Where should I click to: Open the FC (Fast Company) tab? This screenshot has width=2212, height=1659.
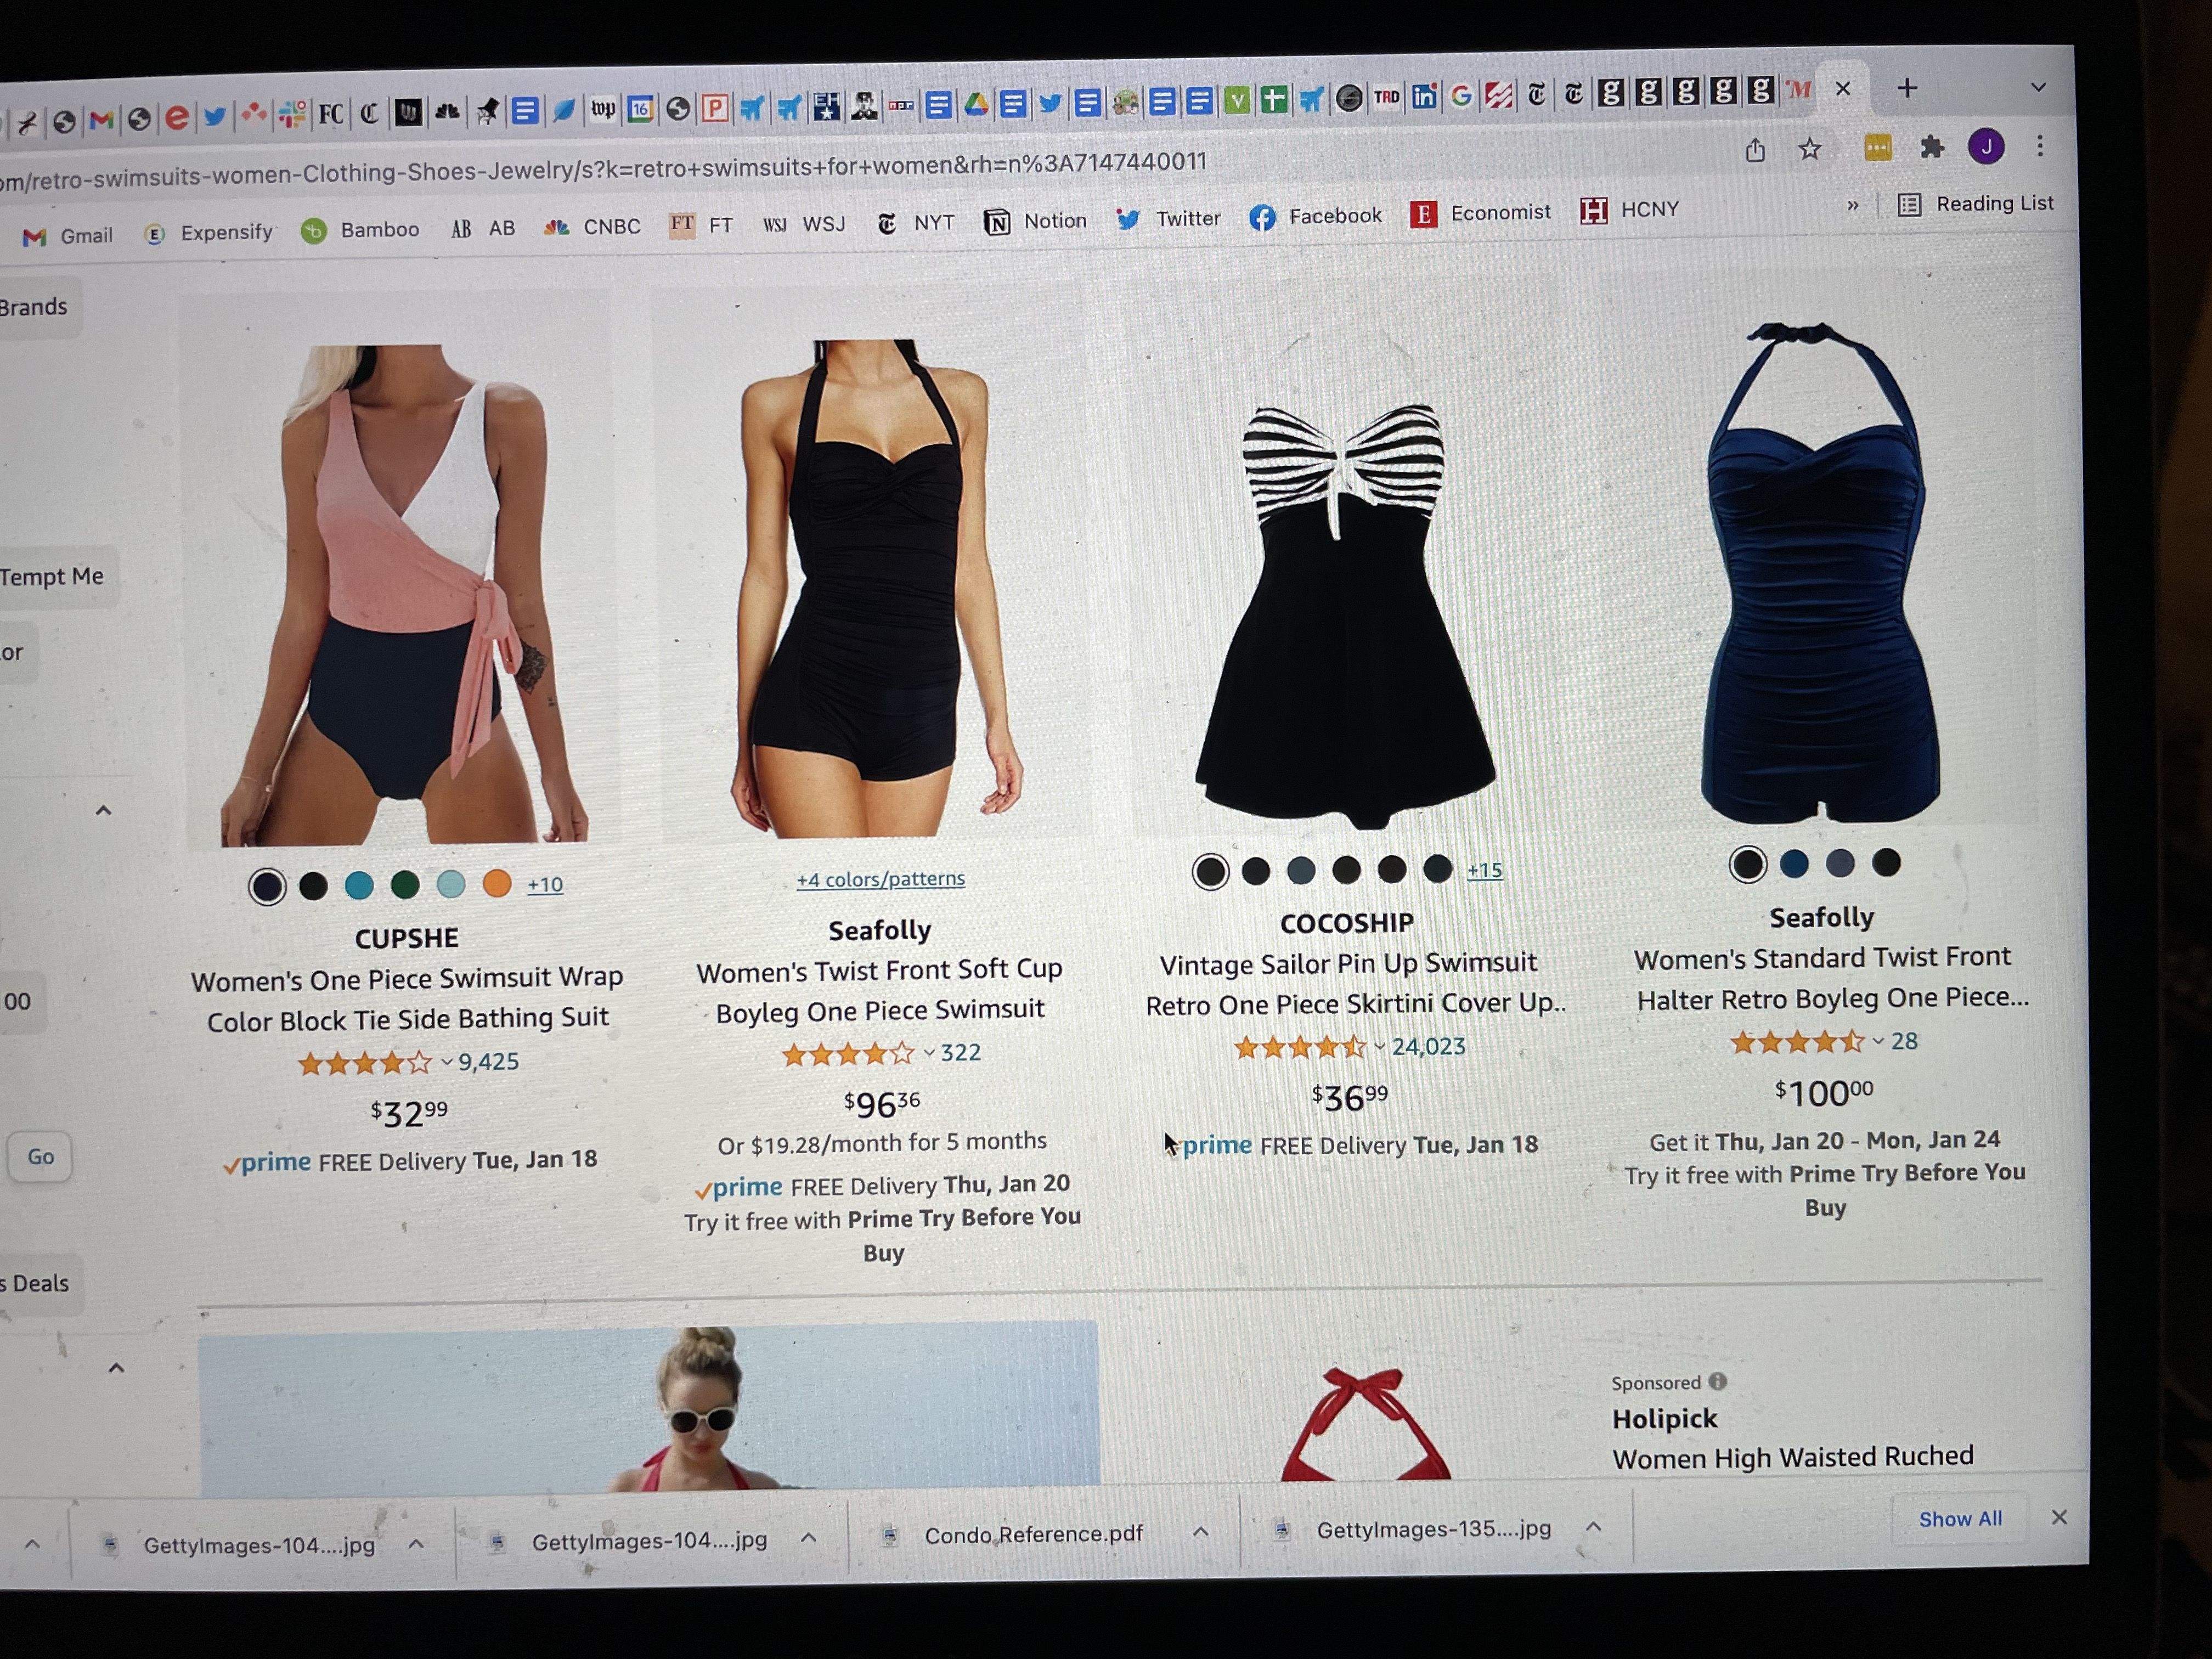coord(331,114)
